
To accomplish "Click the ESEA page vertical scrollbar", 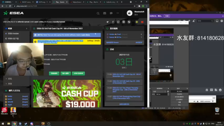I will pyautogui.click(x=148, y=58).
